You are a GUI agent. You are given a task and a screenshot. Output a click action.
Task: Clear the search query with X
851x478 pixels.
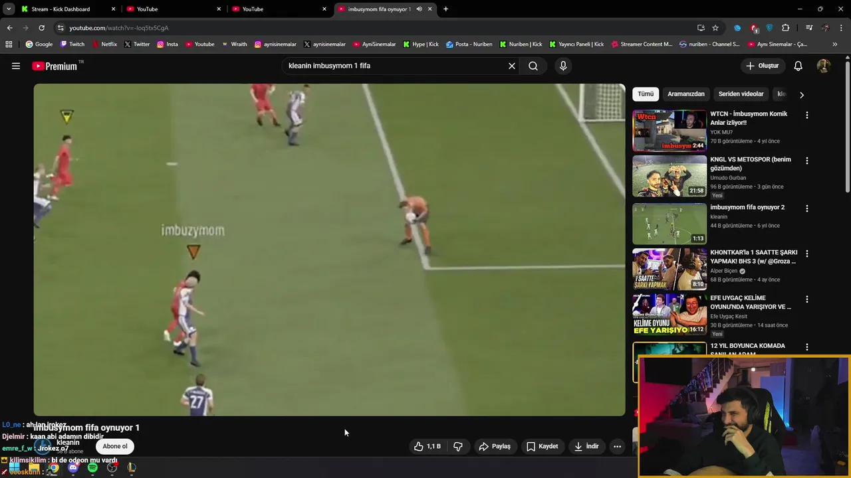click(x=512, y=66)
